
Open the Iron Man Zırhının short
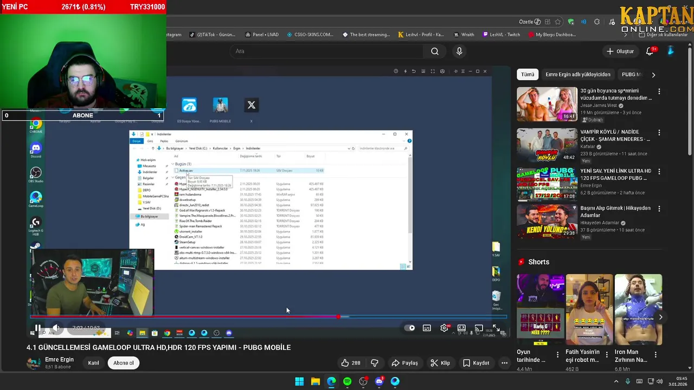click(x=638, y=309)
